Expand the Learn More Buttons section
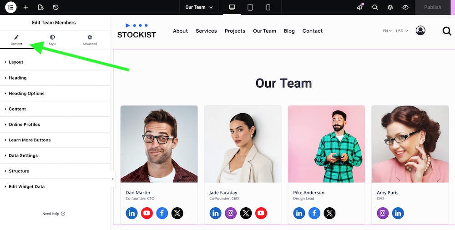 coord(30,140)
